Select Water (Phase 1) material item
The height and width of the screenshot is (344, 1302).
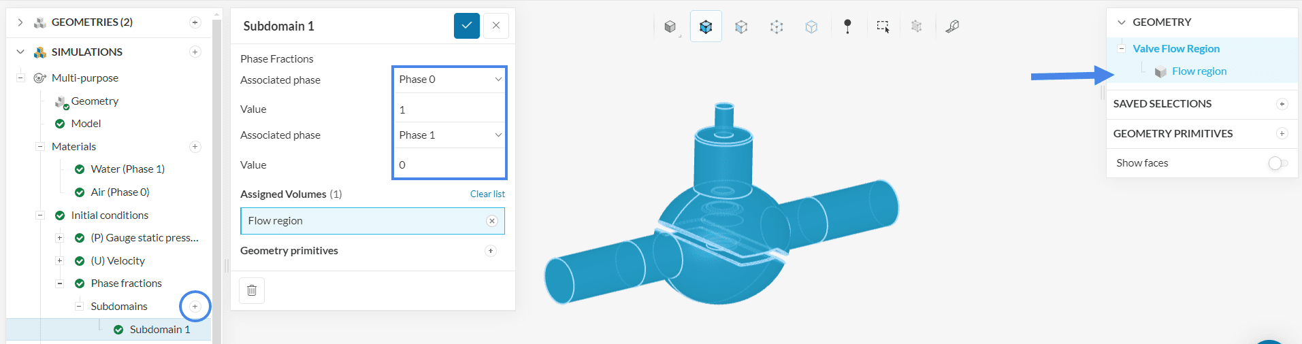point(127,169)
